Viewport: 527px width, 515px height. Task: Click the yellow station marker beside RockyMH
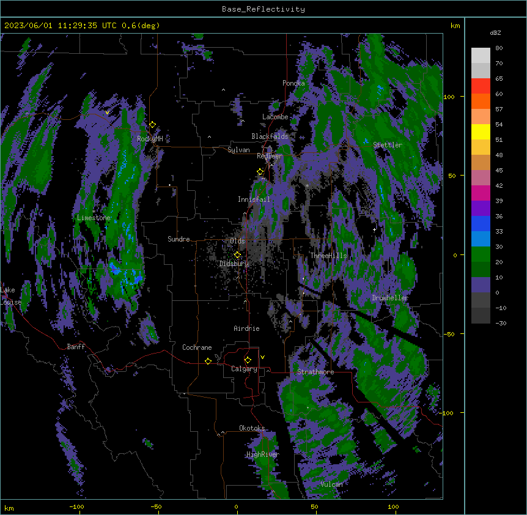(x=153, y=125)
